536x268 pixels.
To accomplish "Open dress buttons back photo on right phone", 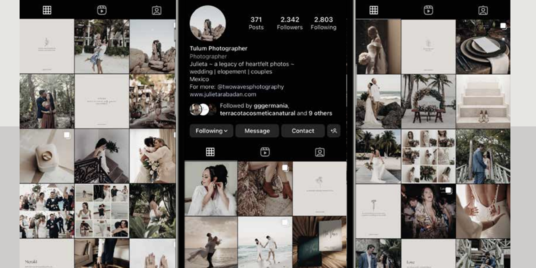I will click(483, 211).
